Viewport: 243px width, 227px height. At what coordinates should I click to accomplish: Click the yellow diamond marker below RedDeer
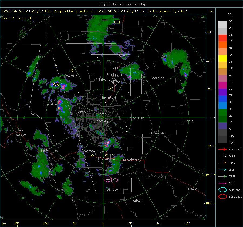tap(111, 88)
